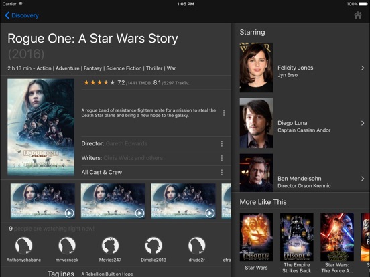This screenshot has height=277, width=370.
Task: Open the Star Wars Episode IV poster
Action: (x=256, y=238)
